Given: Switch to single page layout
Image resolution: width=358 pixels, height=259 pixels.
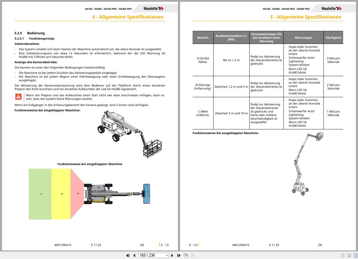Looking at the screenshot, I should pos(343,256).
